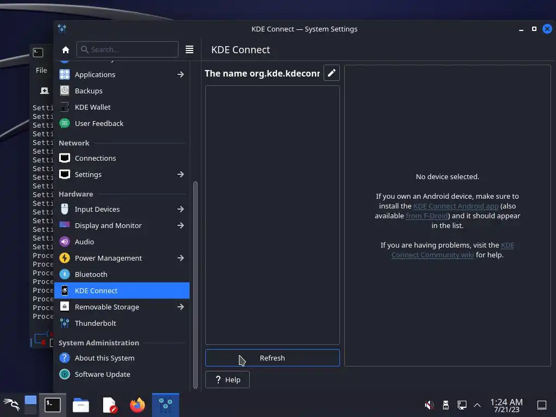This screenshot has height=417, width=556.
Task: Open file manager from the taskbar
Action: (x=81, y=405)
